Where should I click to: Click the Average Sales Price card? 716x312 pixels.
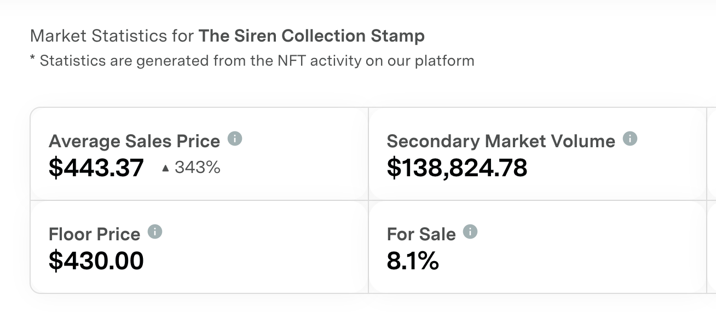(x=199, y=154)
